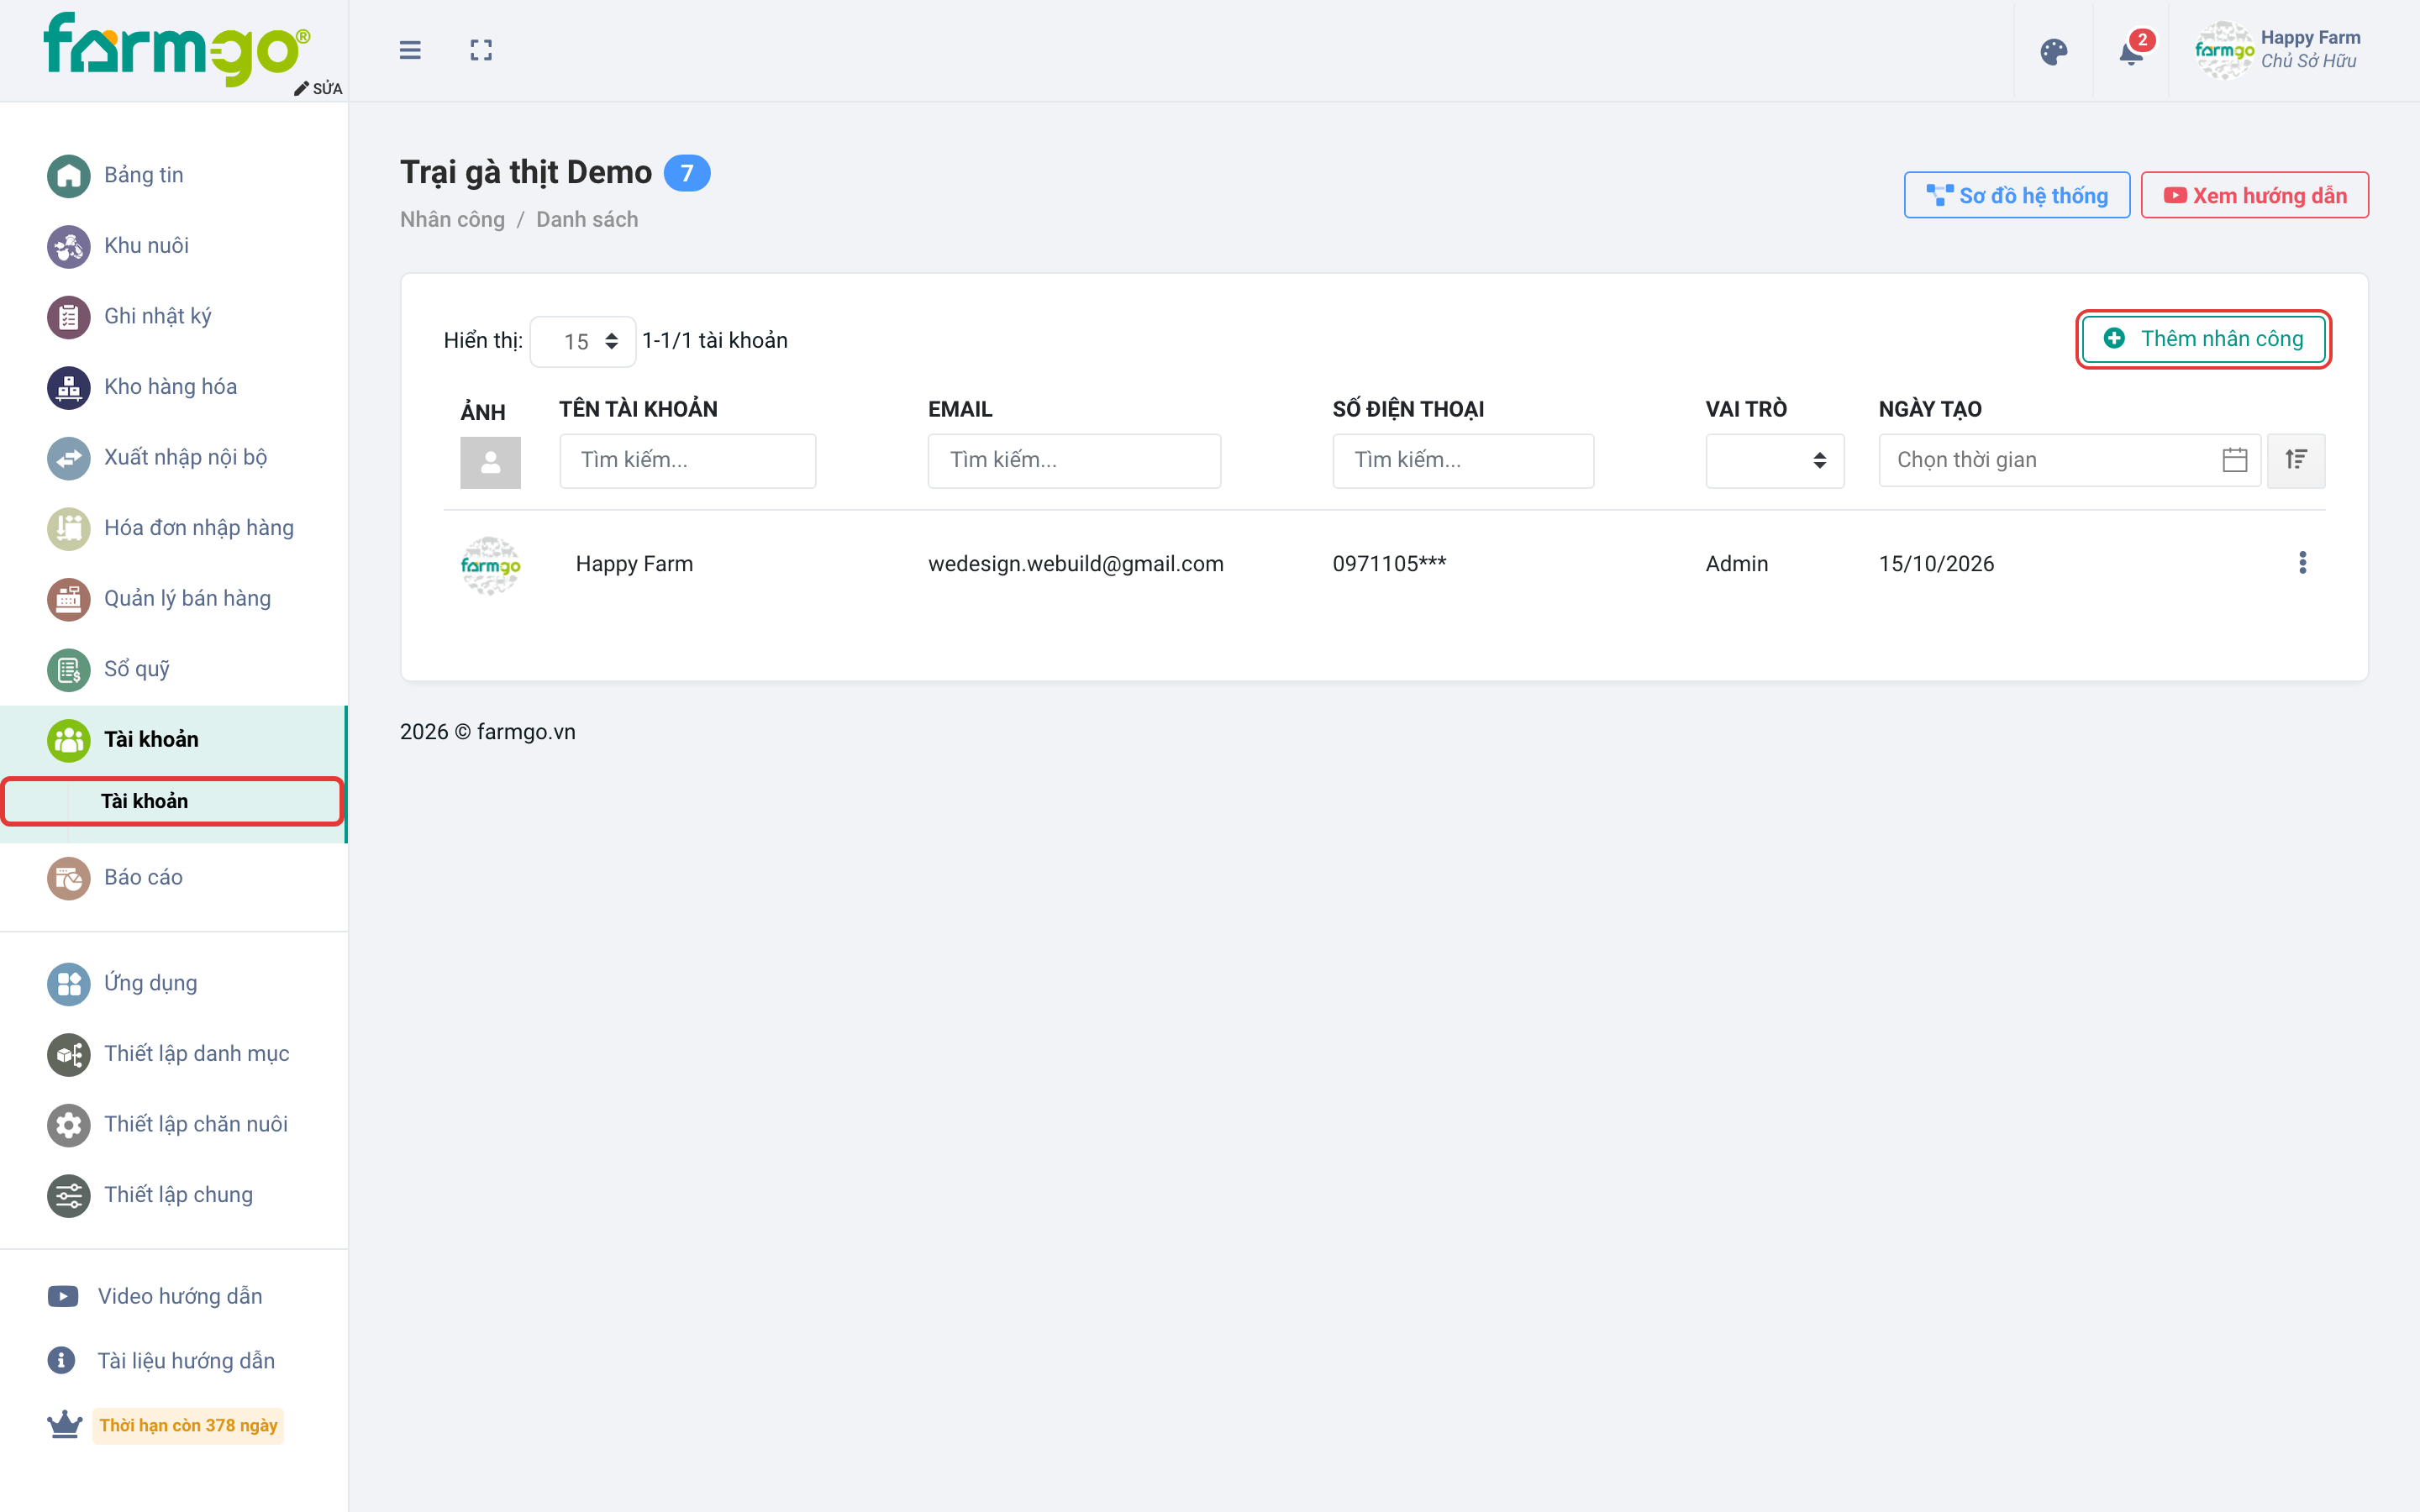This screenshot has height=1512, width=2420.
Task: Click the farmgo logo
Action: 177,50
